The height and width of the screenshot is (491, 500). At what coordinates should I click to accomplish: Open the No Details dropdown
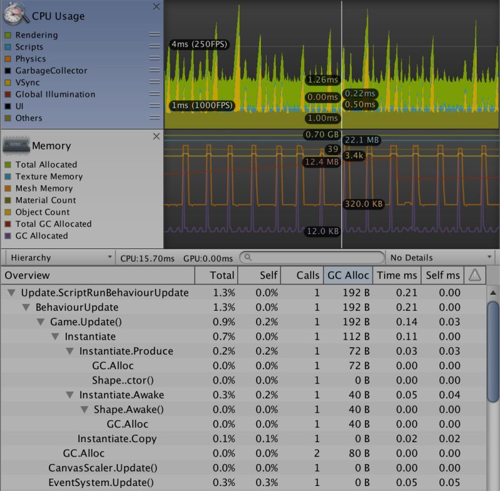coord(440,258)
